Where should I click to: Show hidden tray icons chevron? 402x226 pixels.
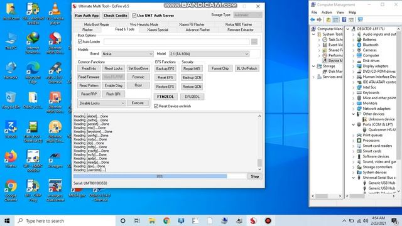click(x=344, y=221)
